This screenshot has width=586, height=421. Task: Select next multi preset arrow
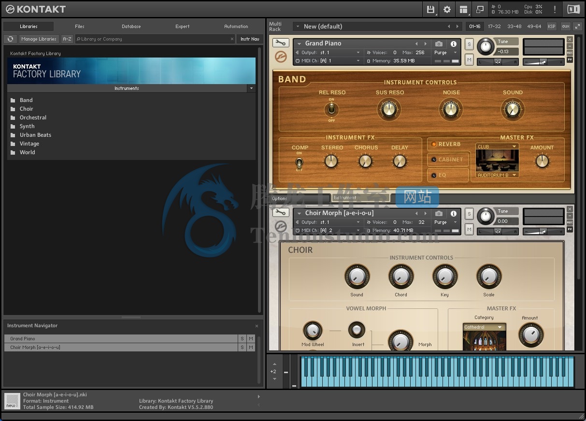[x=457, y=27]
